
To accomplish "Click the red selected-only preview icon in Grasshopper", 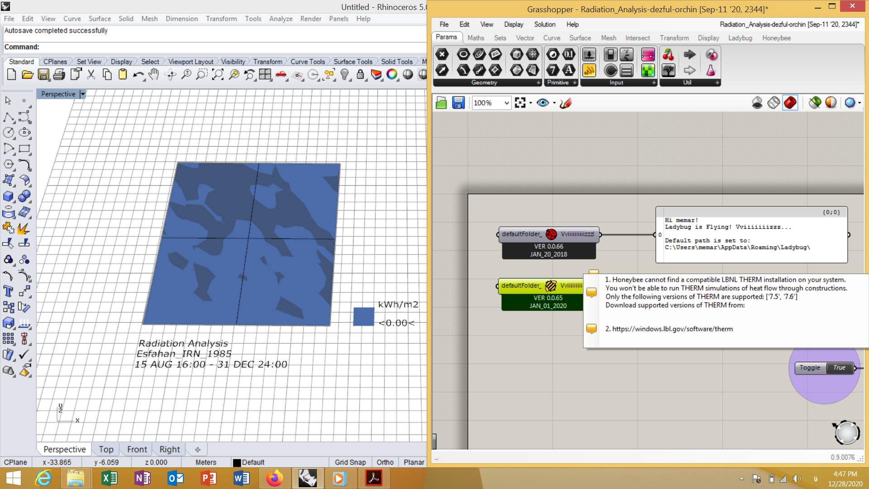I will (790, 103).
